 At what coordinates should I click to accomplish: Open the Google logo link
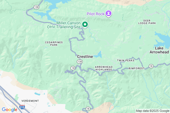click(x=10, y=110)
